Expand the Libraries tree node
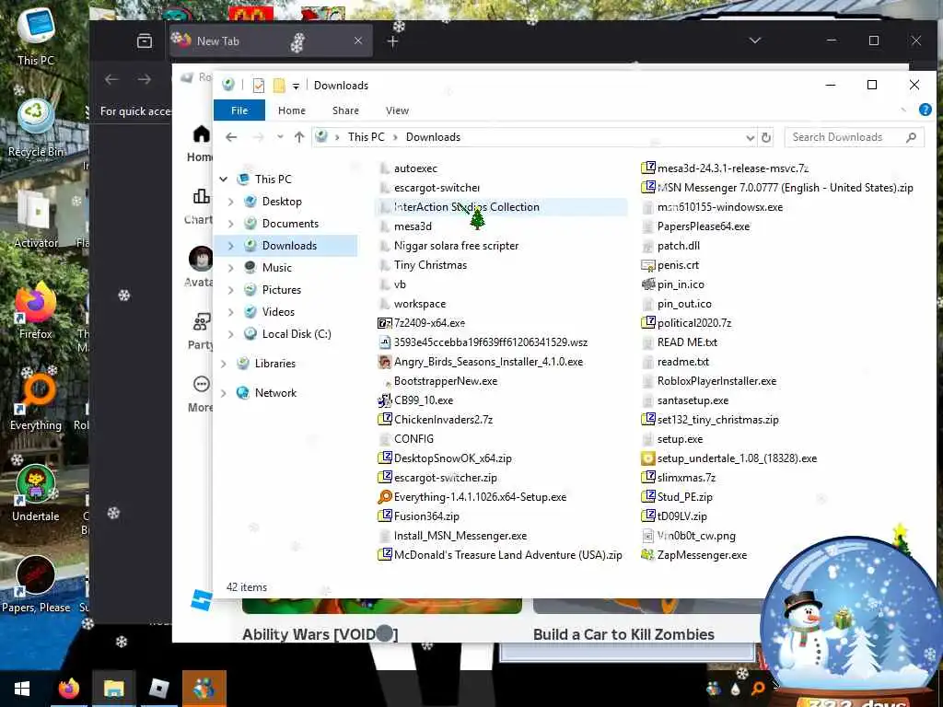Image resolution: width=943 pixels, height=707 pixels. (224, 364)
